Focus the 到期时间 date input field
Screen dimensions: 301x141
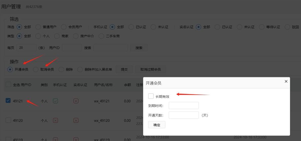[184, 106]
